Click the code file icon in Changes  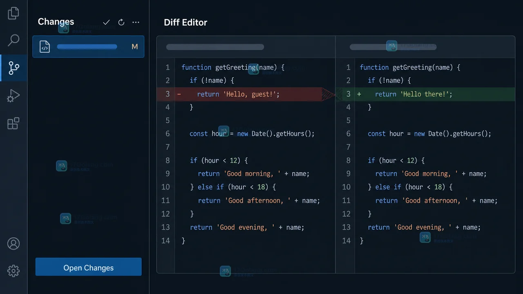[45, 47]
